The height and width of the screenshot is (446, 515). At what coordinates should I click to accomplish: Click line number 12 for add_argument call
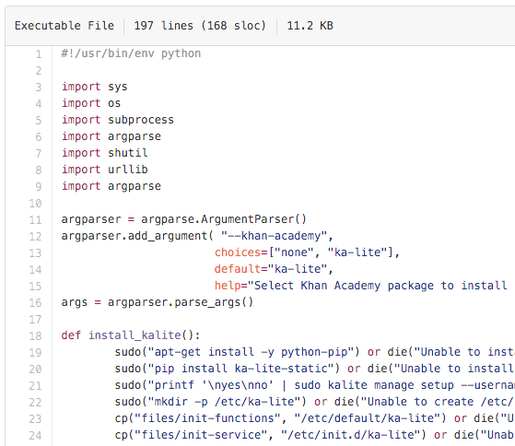[36, 237]
